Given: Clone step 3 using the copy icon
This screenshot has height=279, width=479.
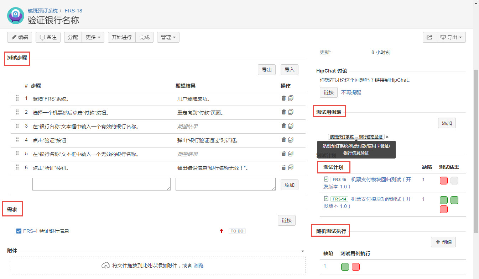Looking at the screenshot, I should pyautogui.click(x=291, y=126).
